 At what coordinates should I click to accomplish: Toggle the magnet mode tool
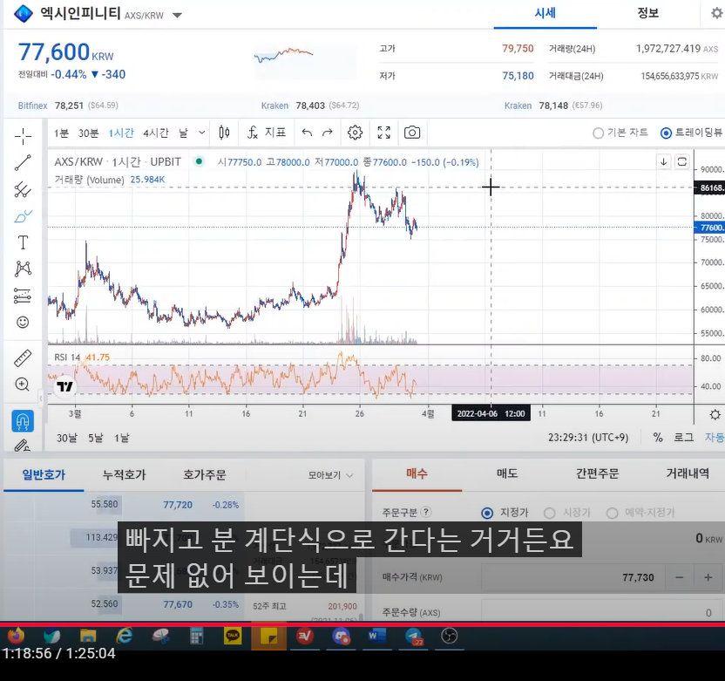23,421
